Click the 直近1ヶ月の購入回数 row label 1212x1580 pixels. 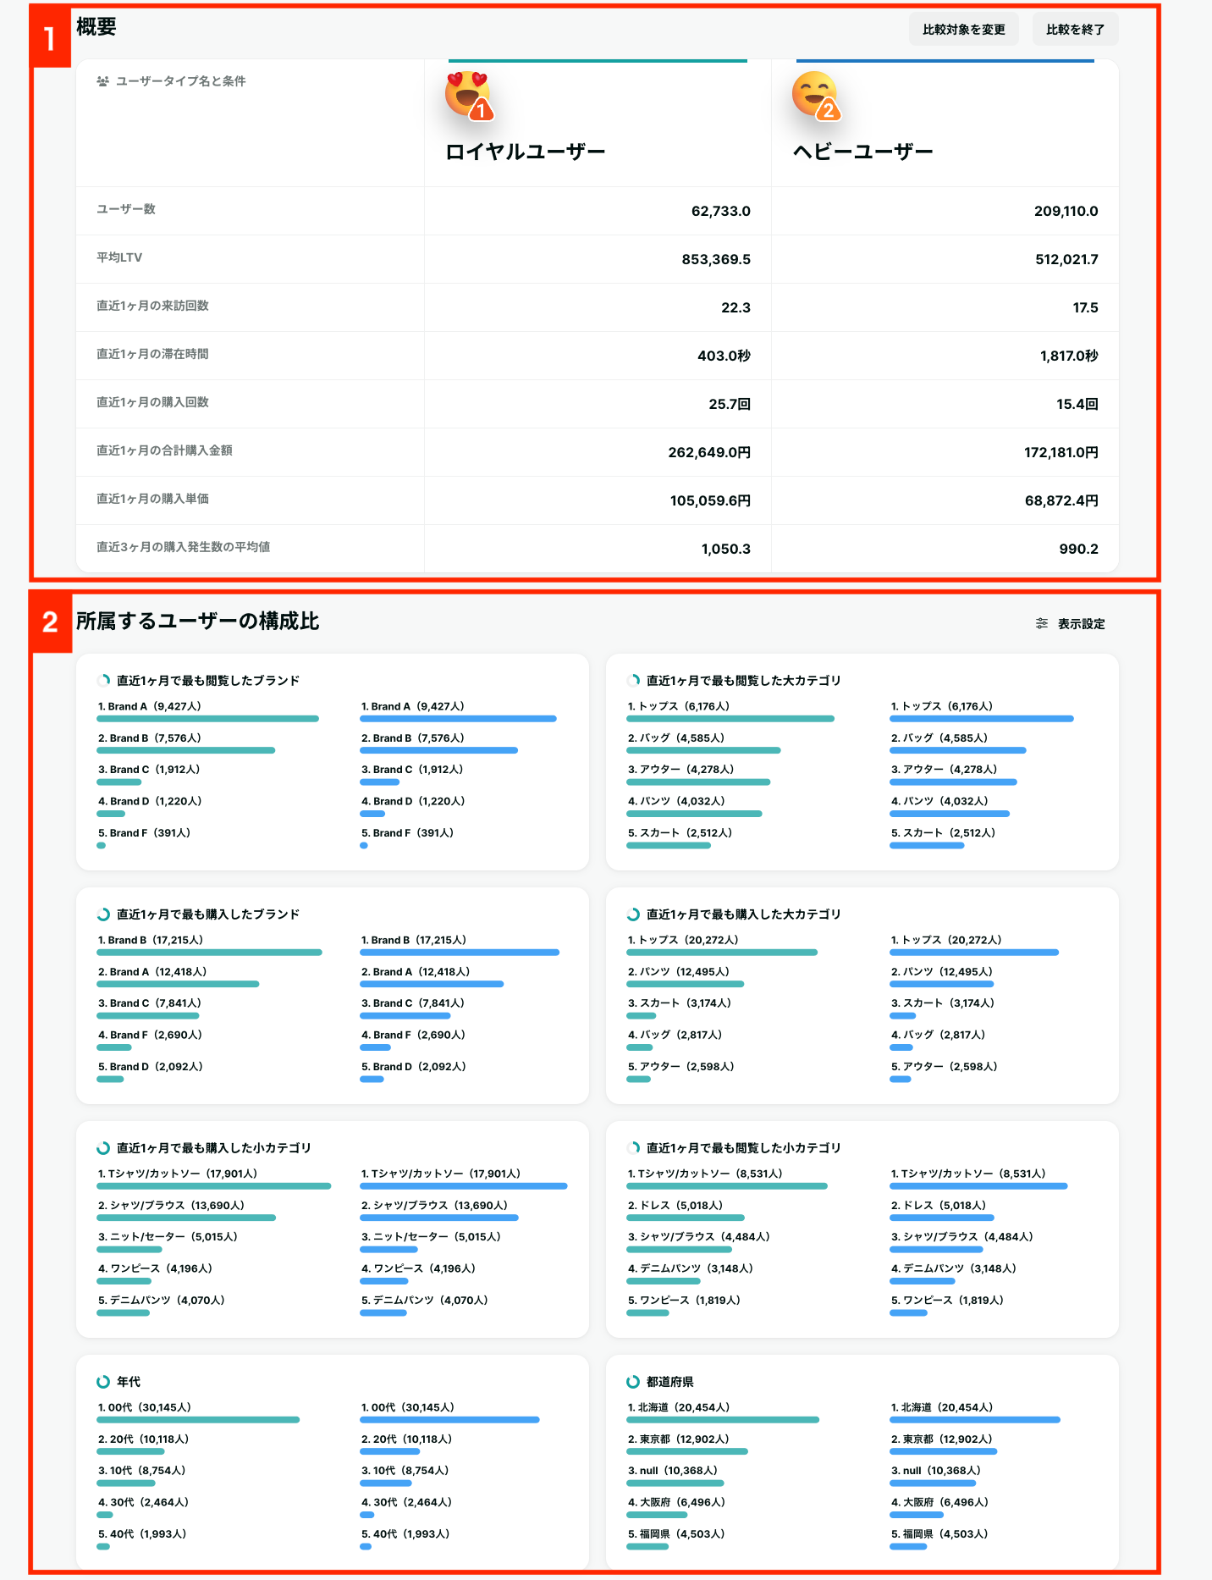152,402
